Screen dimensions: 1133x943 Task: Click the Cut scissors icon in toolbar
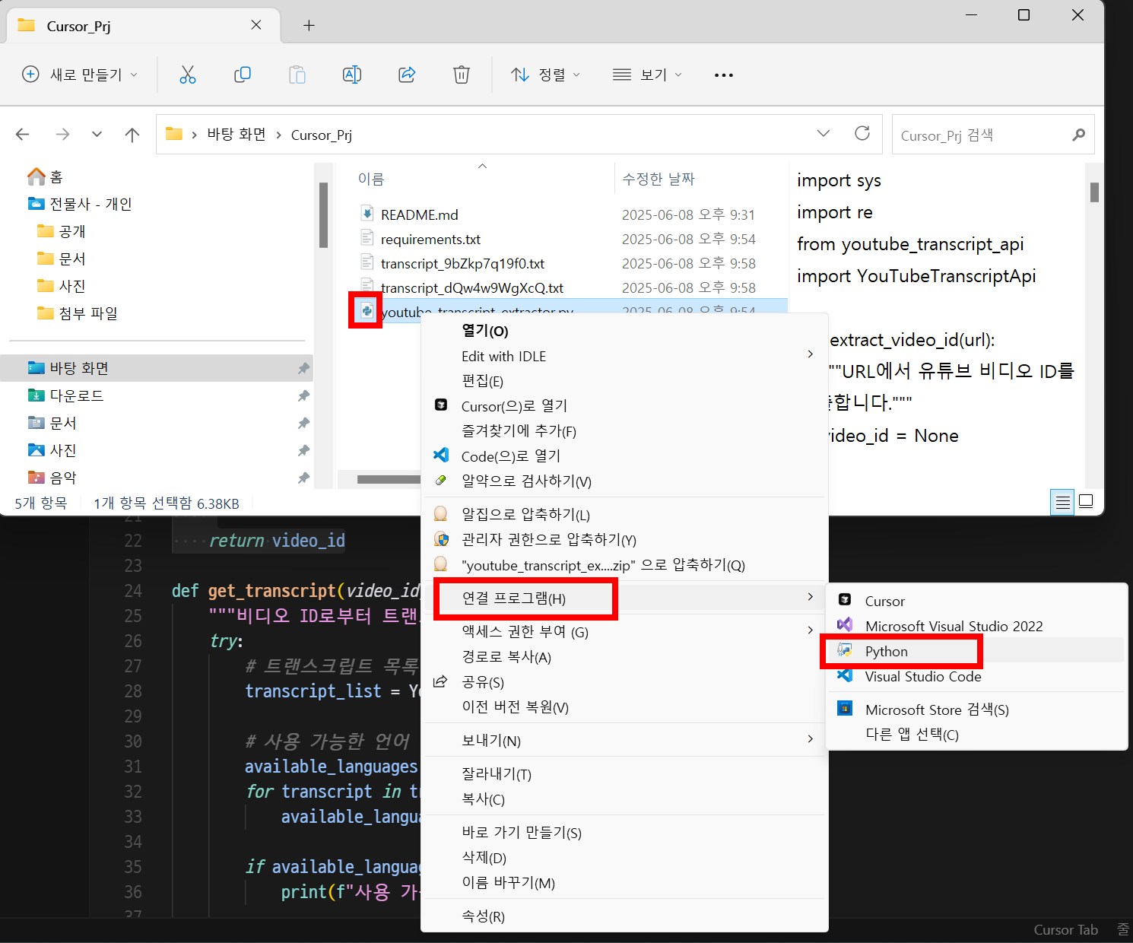(187, 75)
